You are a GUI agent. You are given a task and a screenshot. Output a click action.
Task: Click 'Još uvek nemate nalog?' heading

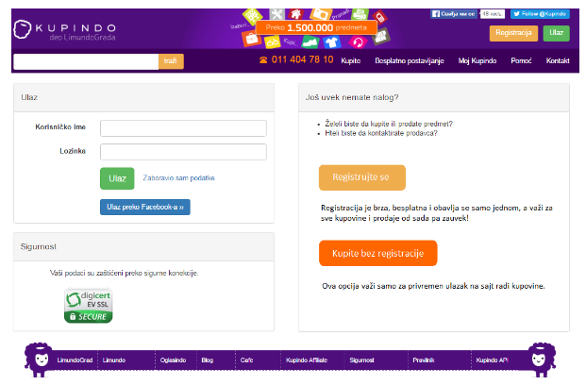352,97
